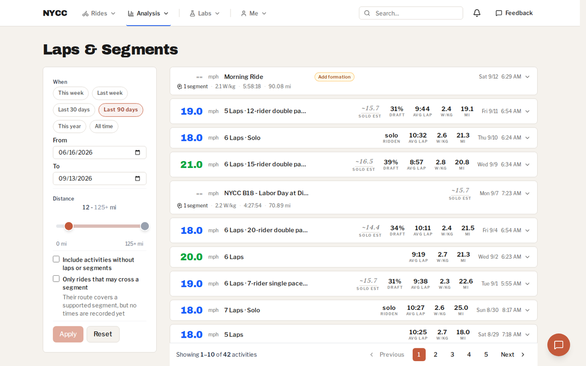Click the NYCC B18 - Labor Day title
The image size is (586, 366).
[x=266, y=193]
